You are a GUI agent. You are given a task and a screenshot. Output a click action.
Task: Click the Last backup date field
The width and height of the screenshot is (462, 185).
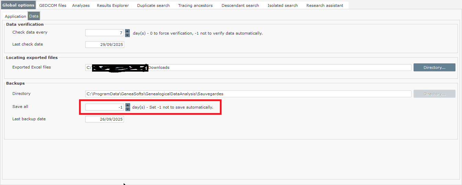(104, 119)
